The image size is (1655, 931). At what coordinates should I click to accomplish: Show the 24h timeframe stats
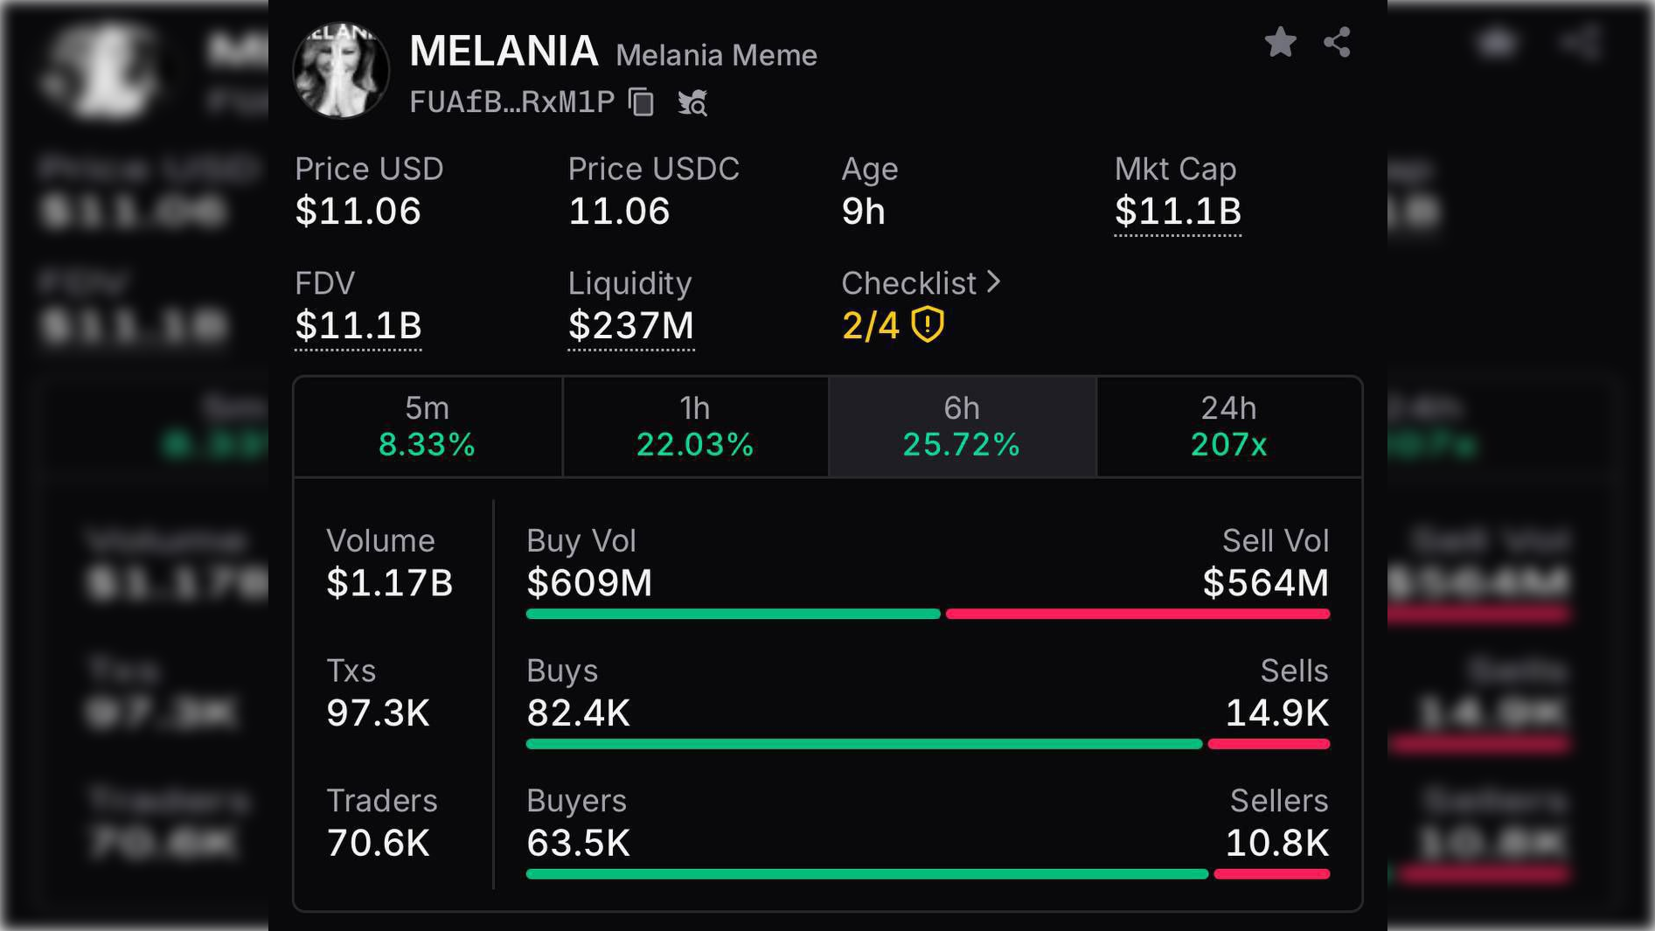1228,427
